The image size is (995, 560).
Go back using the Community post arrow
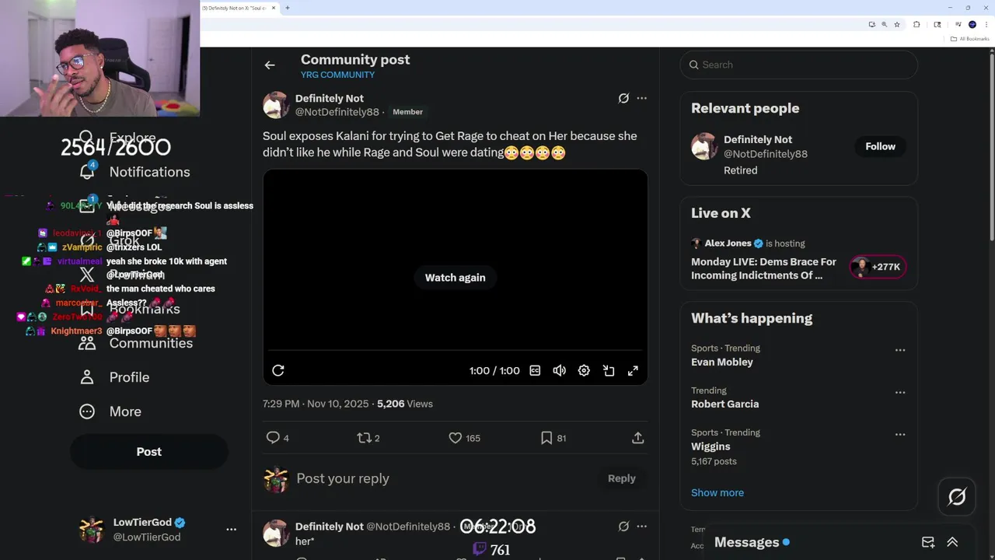point(270,65)
